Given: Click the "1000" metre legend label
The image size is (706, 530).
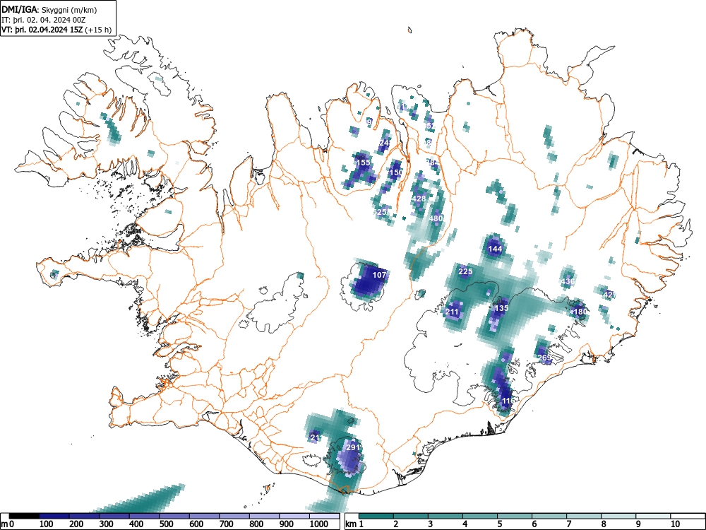Looking at the screenshot, I should (319, 524).
